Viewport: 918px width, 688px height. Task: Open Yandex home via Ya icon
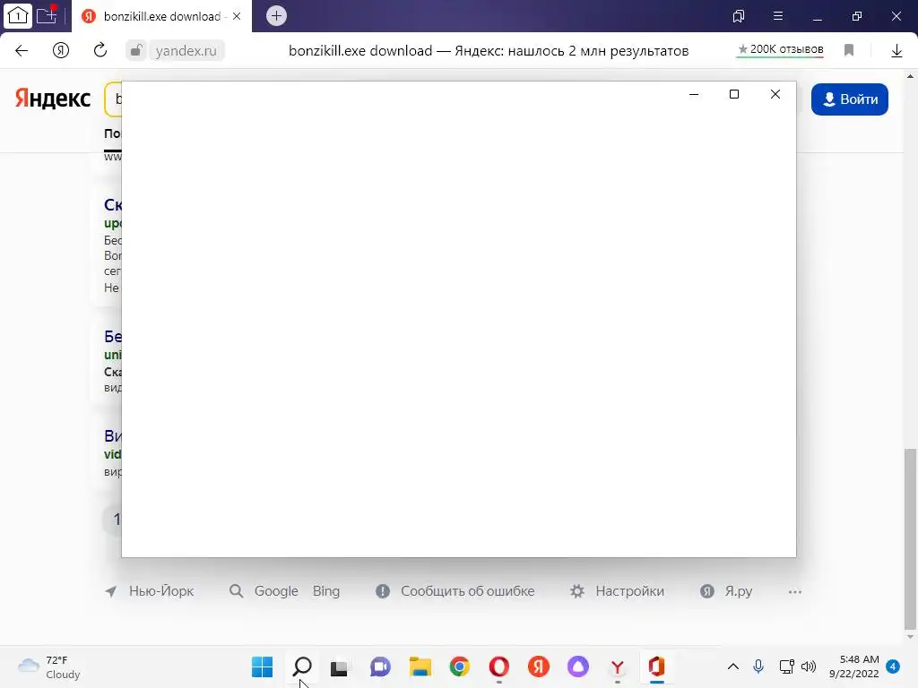coord(61,50)
